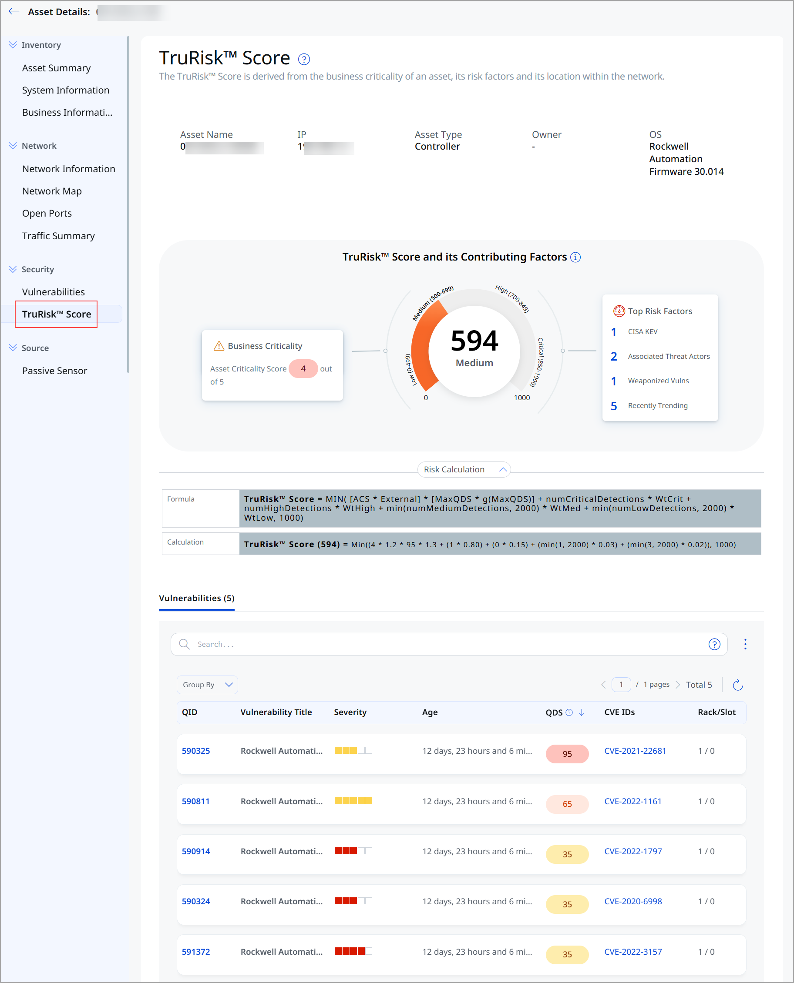Viewport: 794px width, 983px height.
Task: Select the Vulnerabilities (5) tab
Action: (197, 598)
